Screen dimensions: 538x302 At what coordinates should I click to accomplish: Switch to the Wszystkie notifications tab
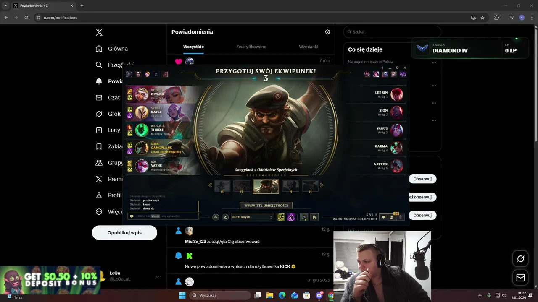click(193, 47)
